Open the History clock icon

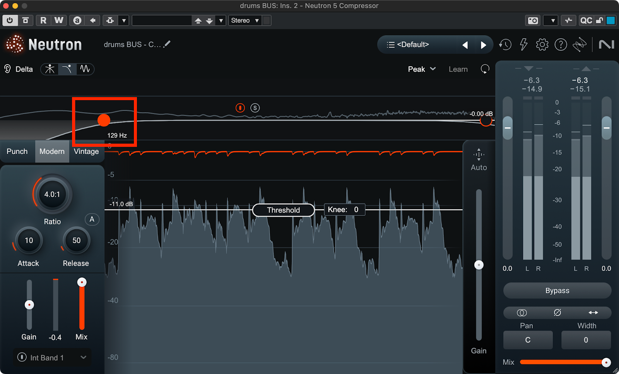pyautogui.click(x=505, y=45)
